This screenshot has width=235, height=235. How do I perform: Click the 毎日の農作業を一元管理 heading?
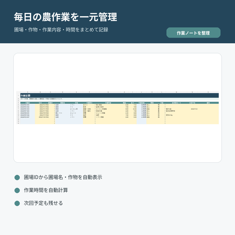(x=66, y=17)
